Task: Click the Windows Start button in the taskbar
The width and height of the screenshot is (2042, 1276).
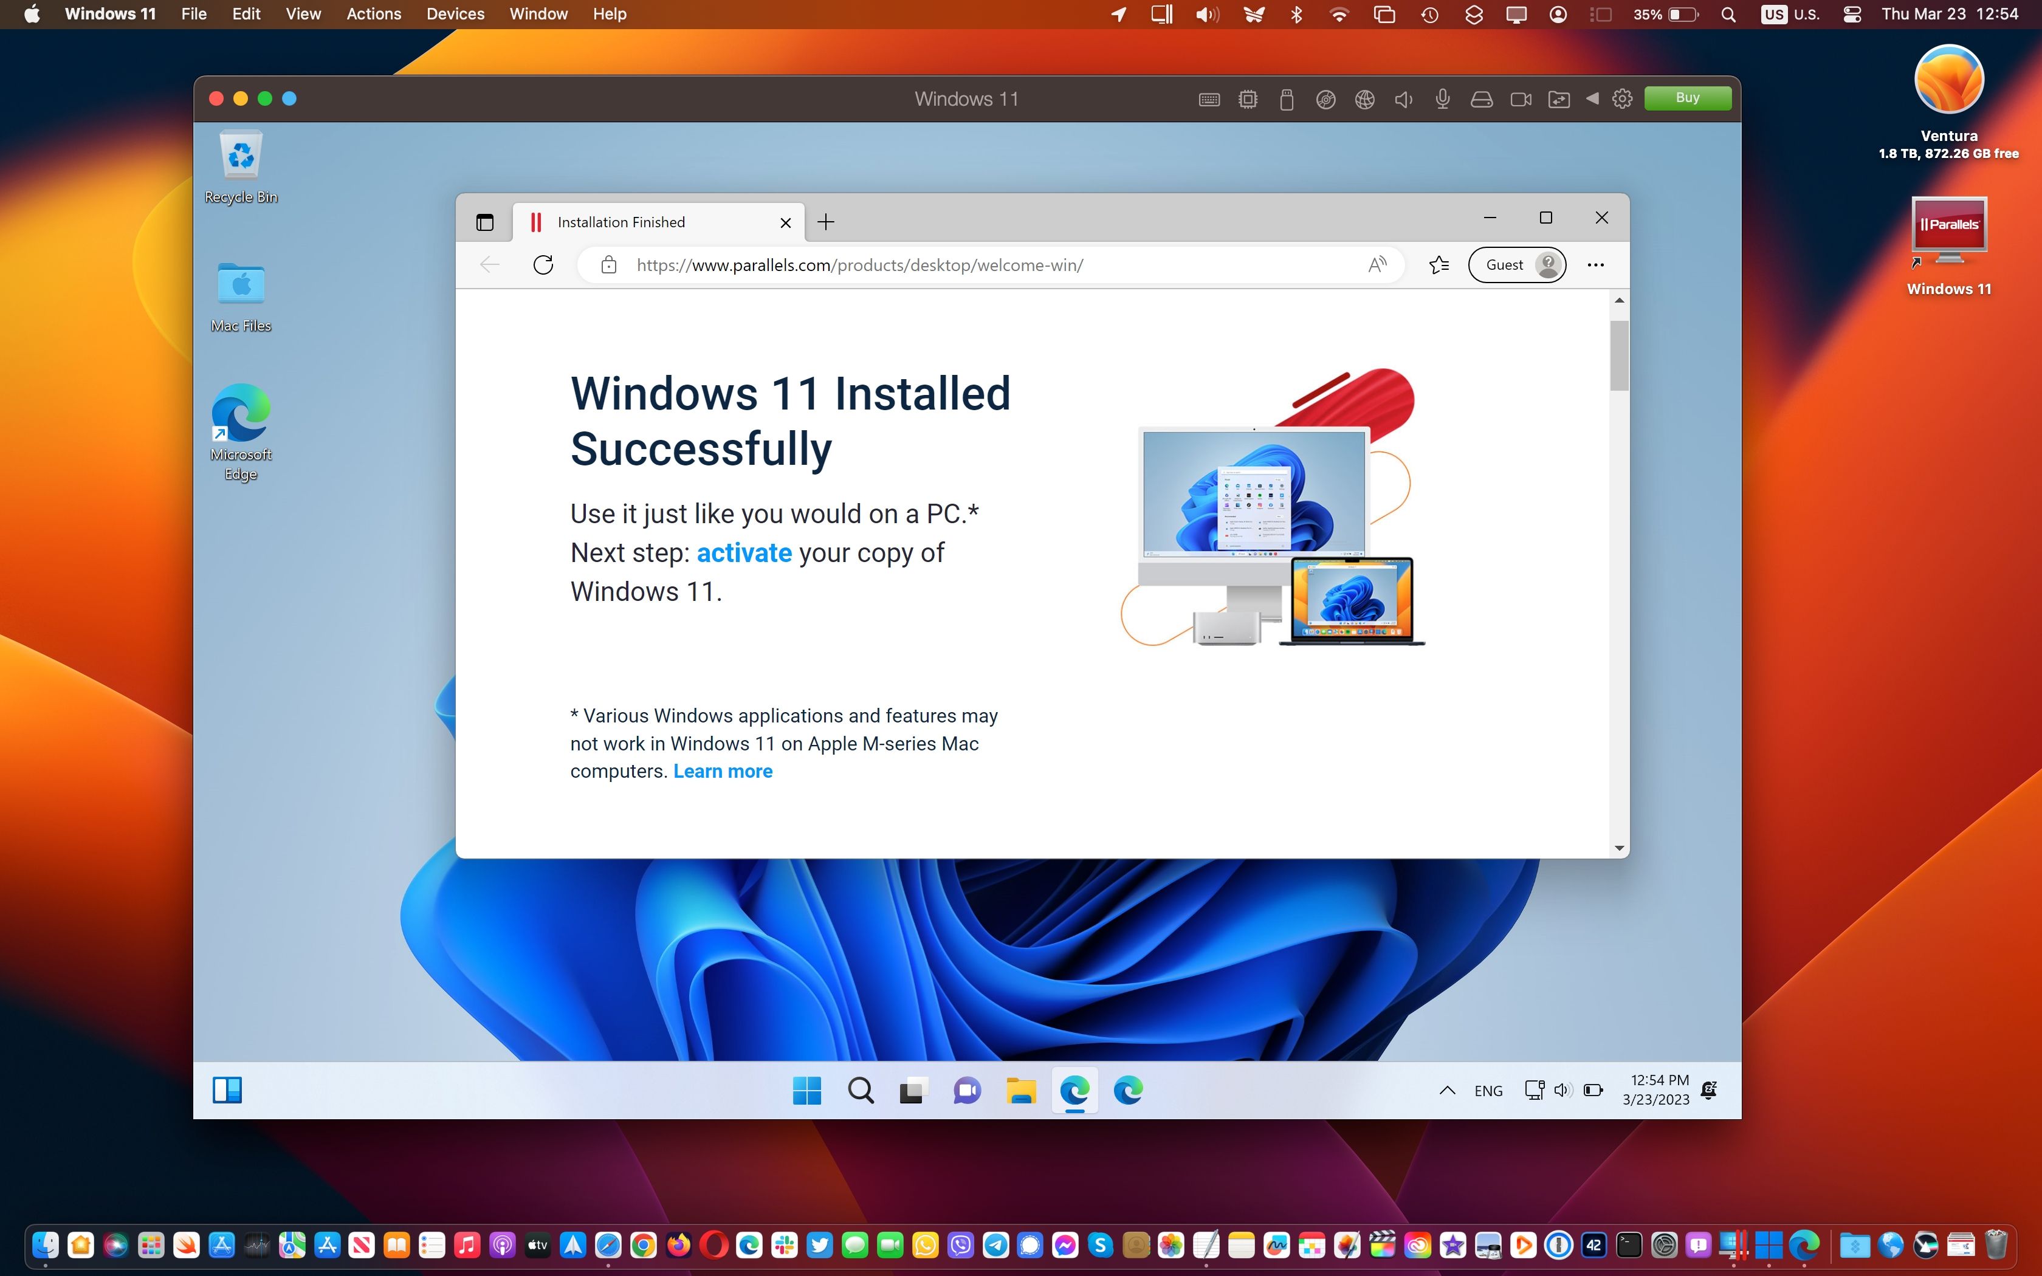Action: tap(808, 1090)
